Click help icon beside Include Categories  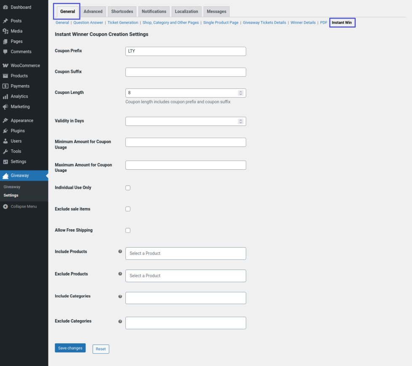point(120,297)
